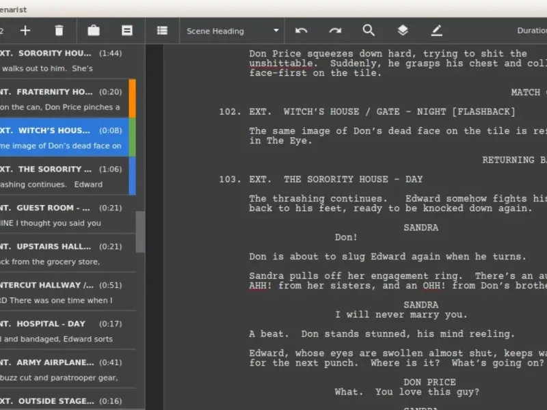Click synopsis 'ck from the grocery store,'
Image resolution: width=547 pixels, height=410 pixels.
(50, 262)
